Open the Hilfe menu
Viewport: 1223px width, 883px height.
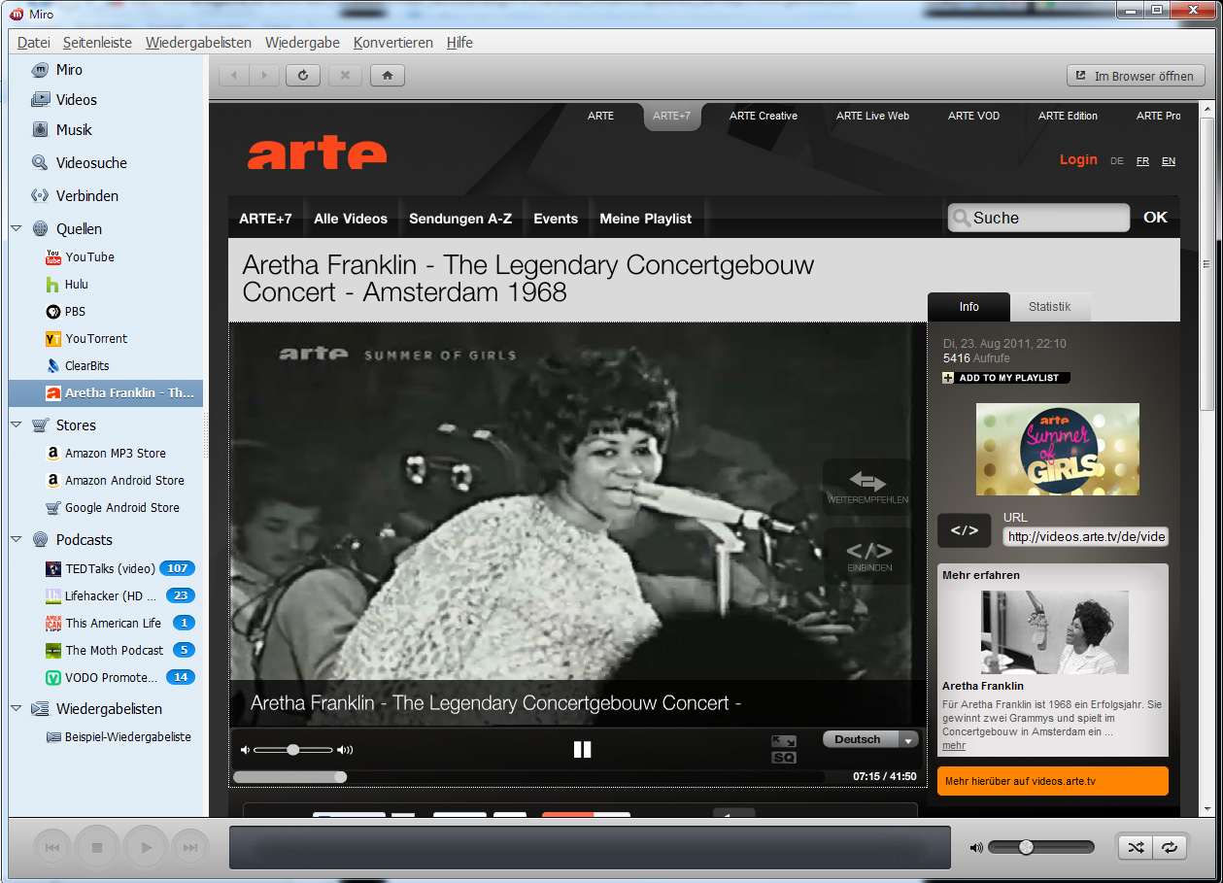459,43
